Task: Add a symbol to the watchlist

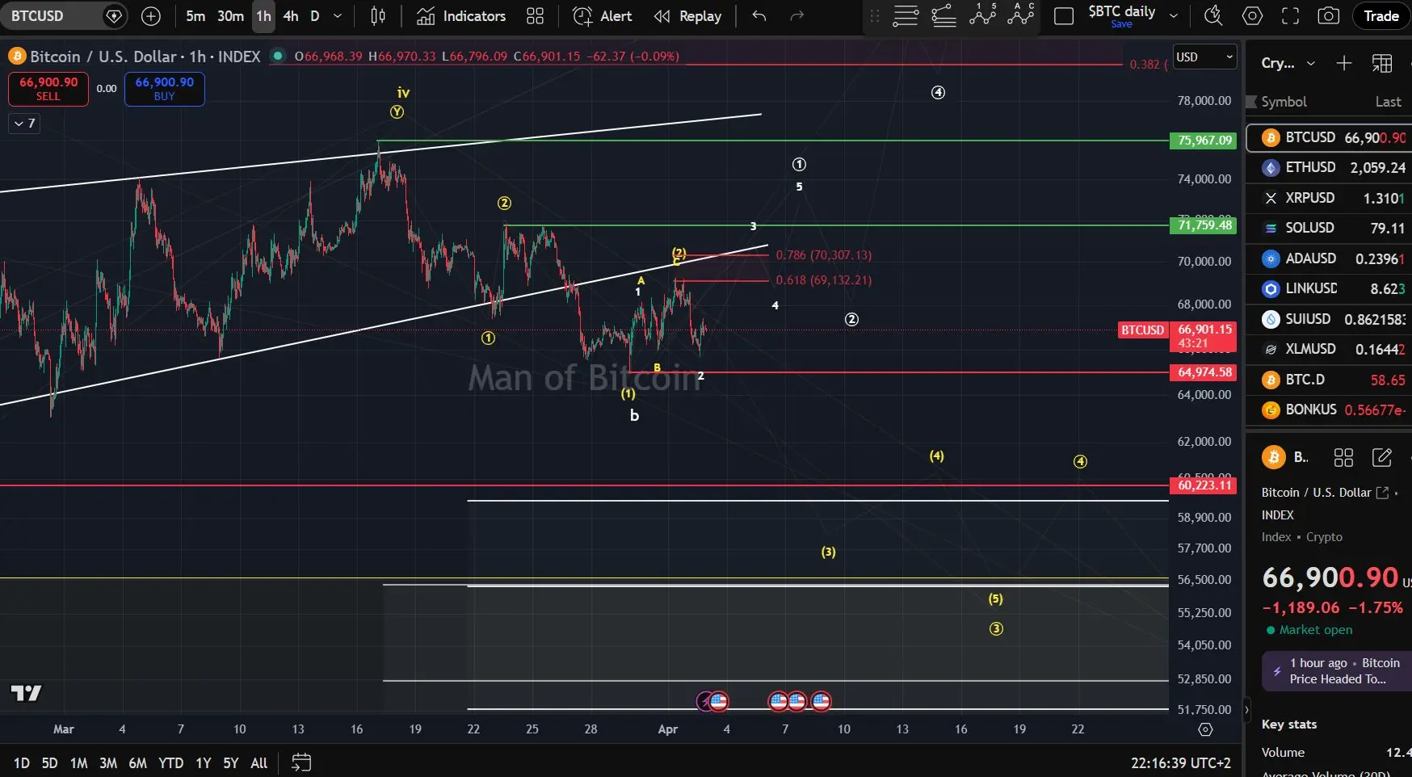Action: pos(1344,63)
